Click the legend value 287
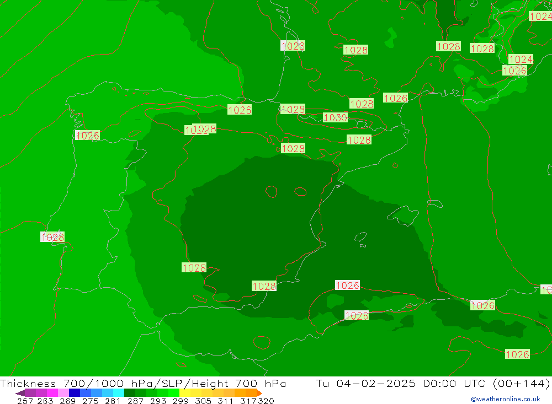 click(x=135, y=401)
